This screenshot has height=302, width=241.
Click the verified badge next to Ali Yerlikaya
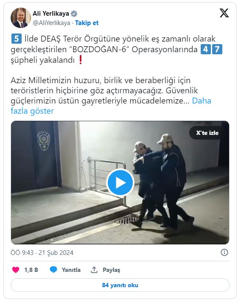74,14
